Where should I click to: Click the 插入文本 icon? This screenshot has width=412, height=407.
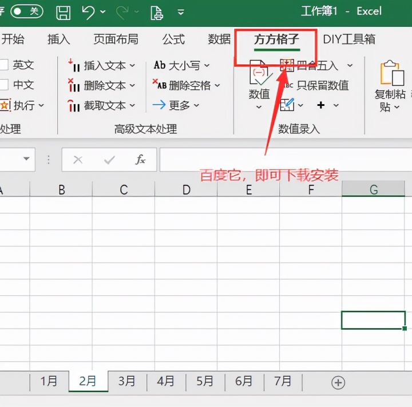tap(74, 65)
